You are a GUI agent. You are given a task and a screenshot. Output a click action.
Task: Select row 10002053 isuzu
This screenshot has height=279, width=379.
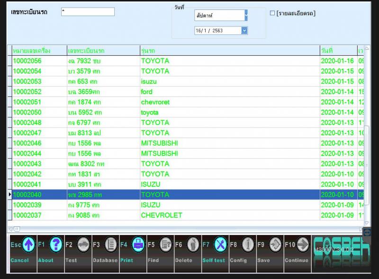tap(188, 82)
